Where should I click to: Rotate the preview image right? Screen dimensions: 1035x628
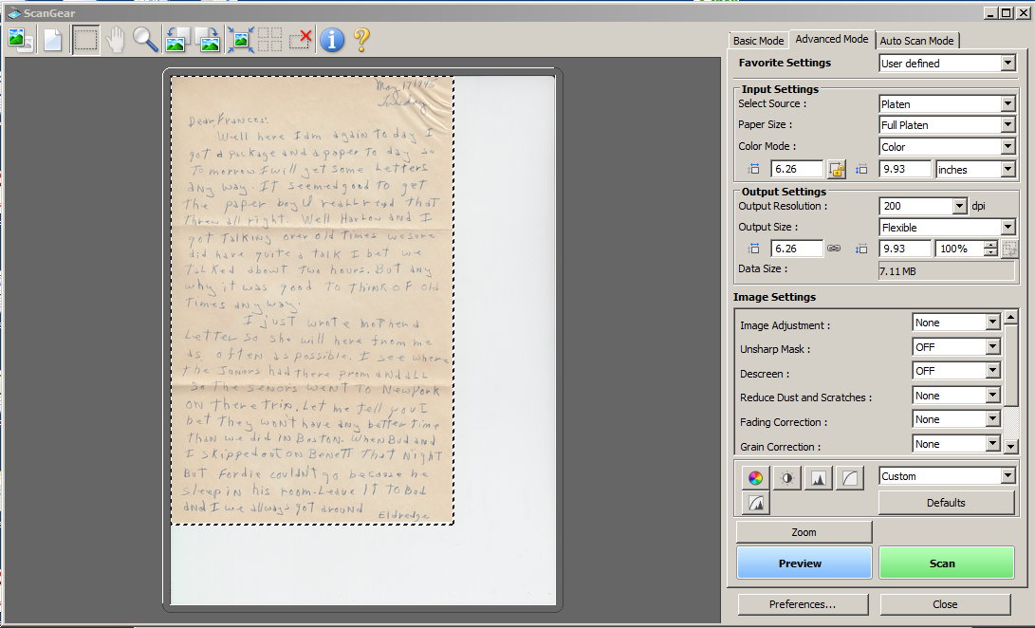208,40
